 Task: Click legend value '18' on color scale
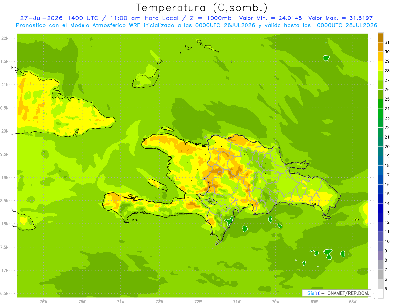tap(387, 165)
